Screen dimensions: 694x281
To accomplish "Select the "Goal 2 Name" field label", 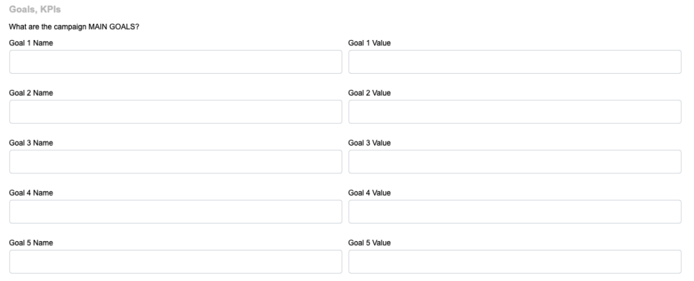I will [x=31, y=93].
